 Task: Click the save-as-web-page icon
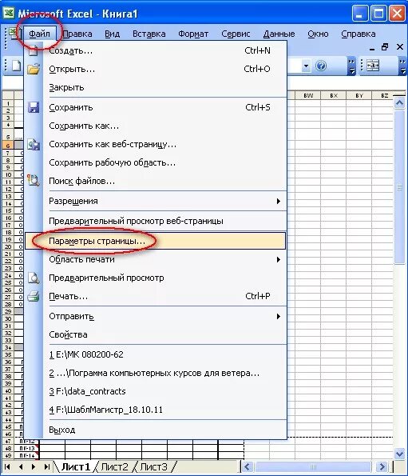pos(34,145)
